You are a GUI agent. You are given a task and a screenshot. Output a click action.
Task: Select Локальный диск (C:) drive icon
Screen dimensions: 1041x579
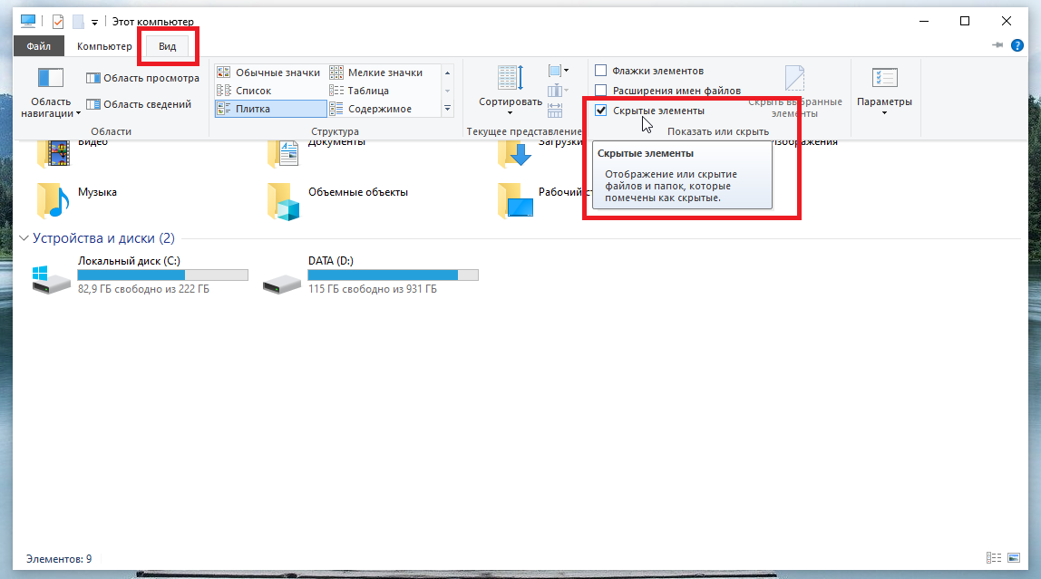pyautogui.click(x=51, y=279)
